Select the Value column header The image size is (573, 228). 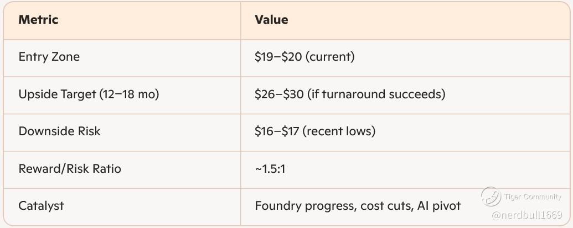point(271,20)
